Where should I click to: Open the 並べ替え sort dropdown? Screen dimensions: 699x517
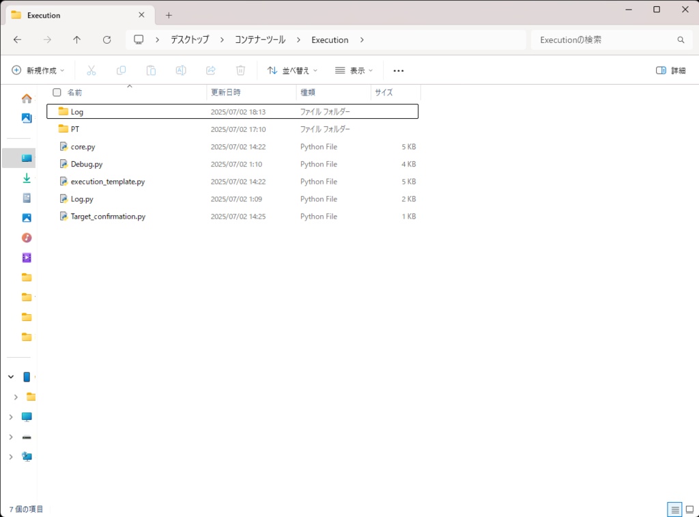(292, 70)
